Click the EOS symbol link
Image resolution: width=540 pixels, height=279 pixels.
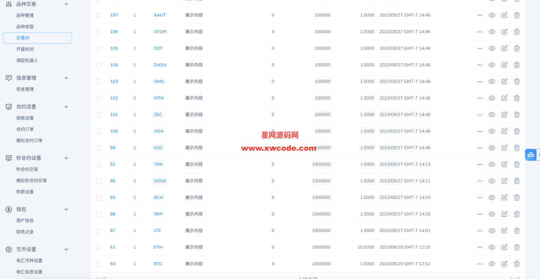tap(158, 148)
